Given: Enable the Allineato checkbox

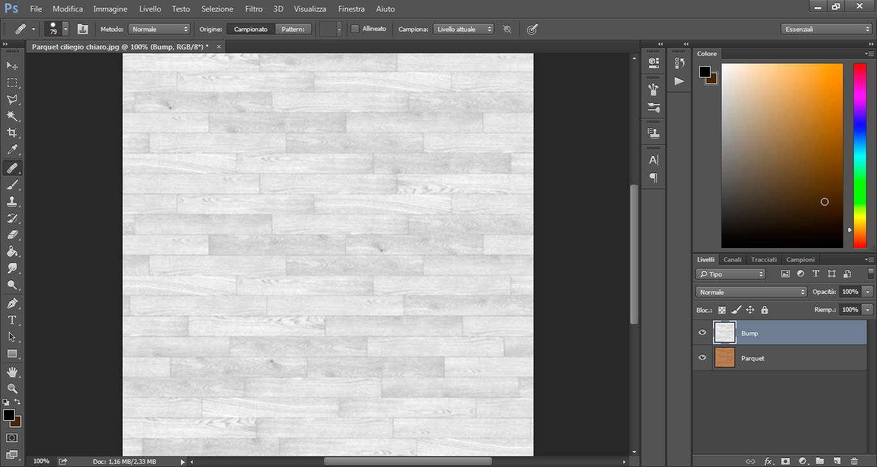Looking at the screenshot, I should tap(355, 29).
